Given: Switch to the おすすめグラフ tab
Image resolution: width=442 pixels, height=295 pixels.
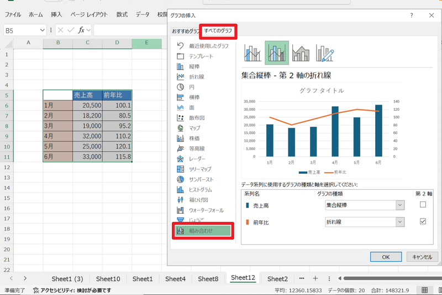Looking at the screenshot, I should point(185,31).
